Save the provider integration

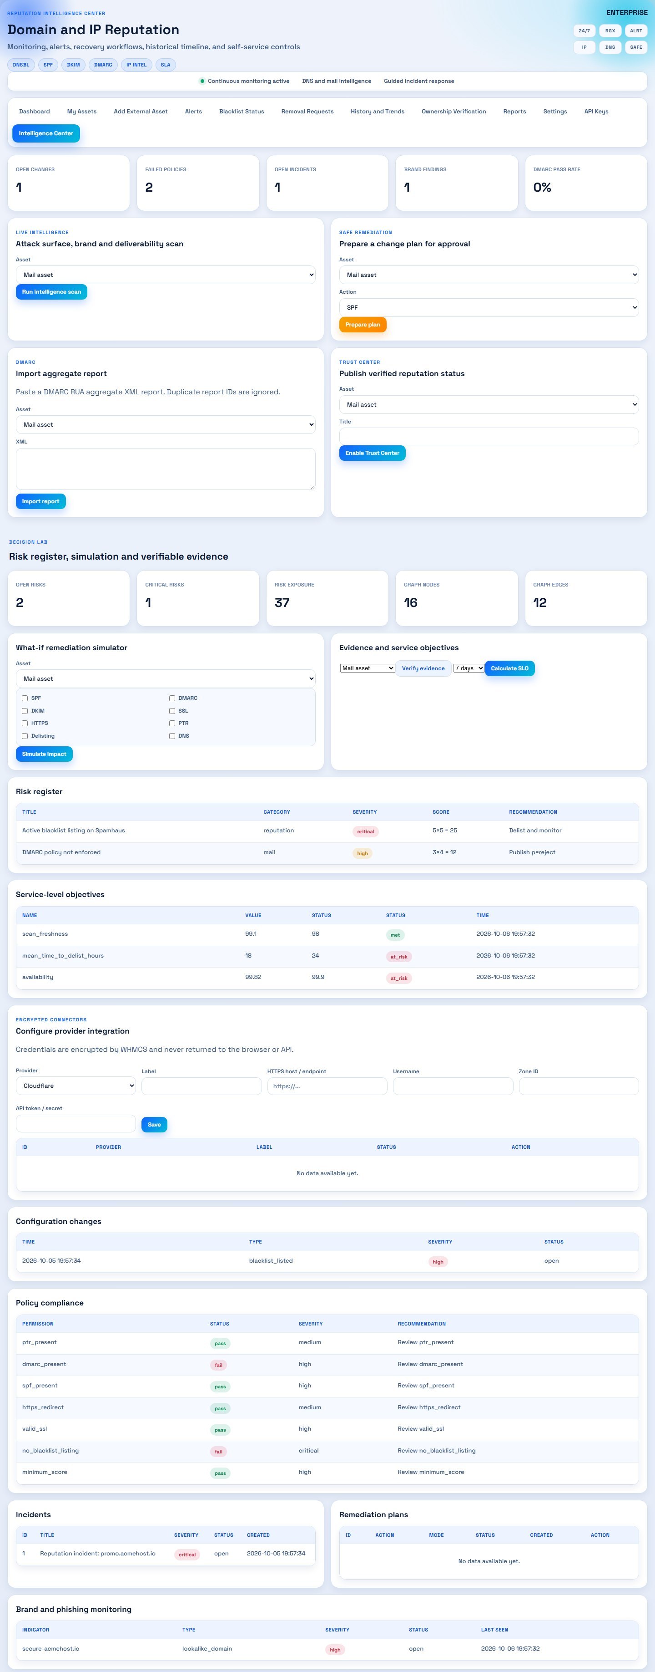click(154, 1125)
